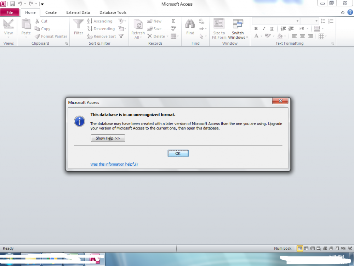The image size is (354, 266).
Task: Toggle center text alignment
Action: [302, 36]
